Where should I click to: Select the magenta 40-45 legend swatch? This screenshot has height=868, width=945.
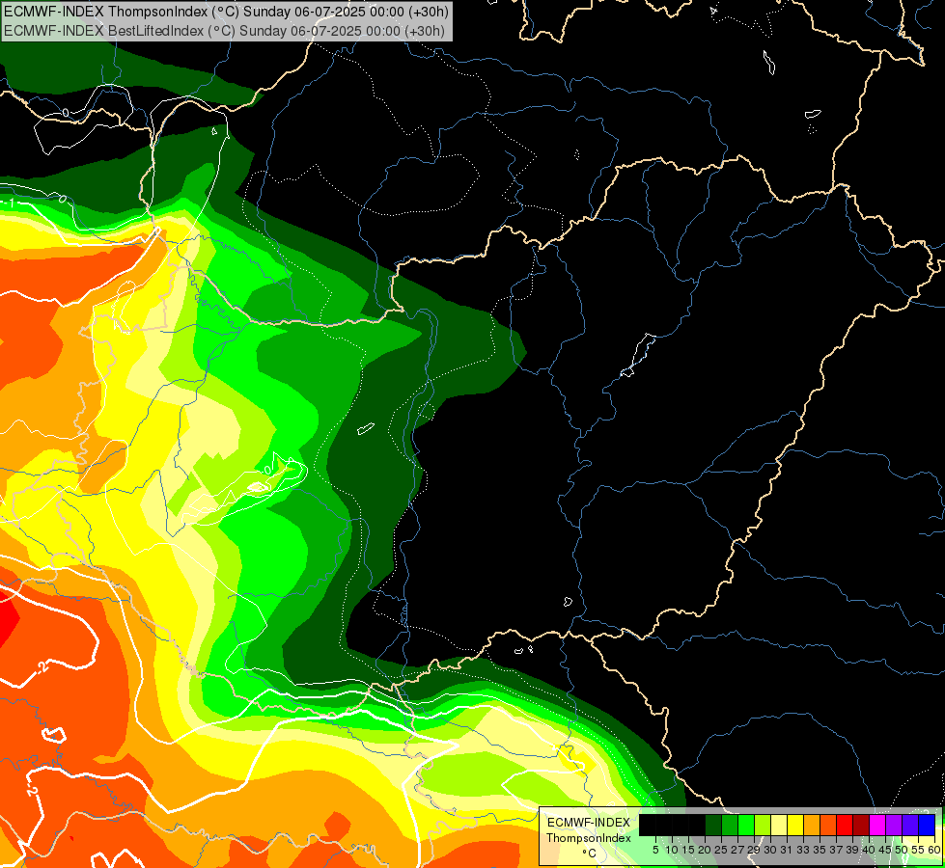[877, 825]
